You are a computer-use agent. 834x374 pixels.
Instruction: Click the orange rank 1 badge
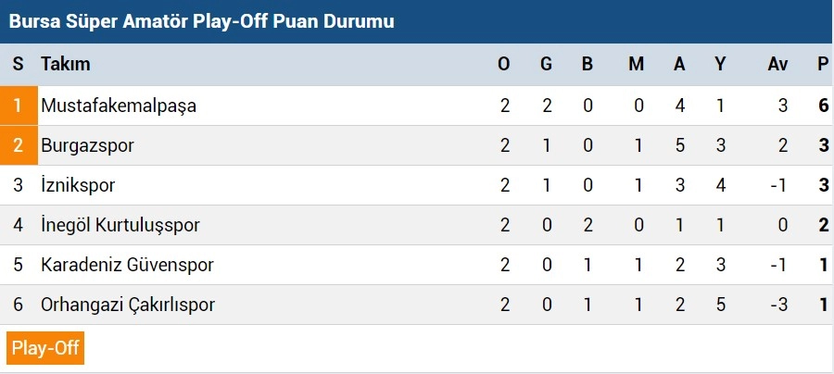click(19, 106)
